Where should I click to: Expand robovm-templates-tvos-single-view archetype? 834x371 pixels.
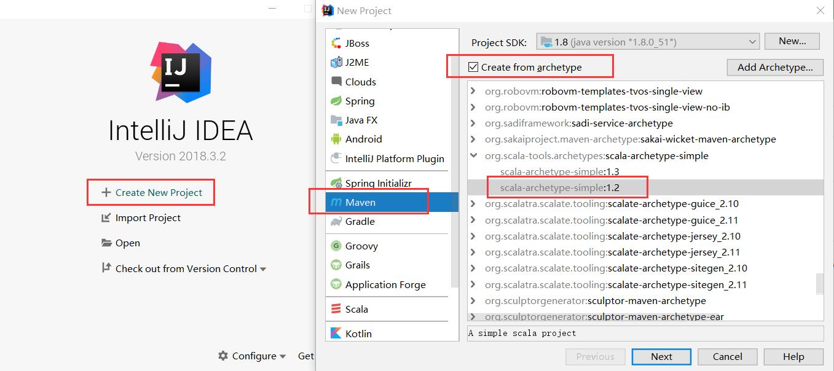coord(473,91)
